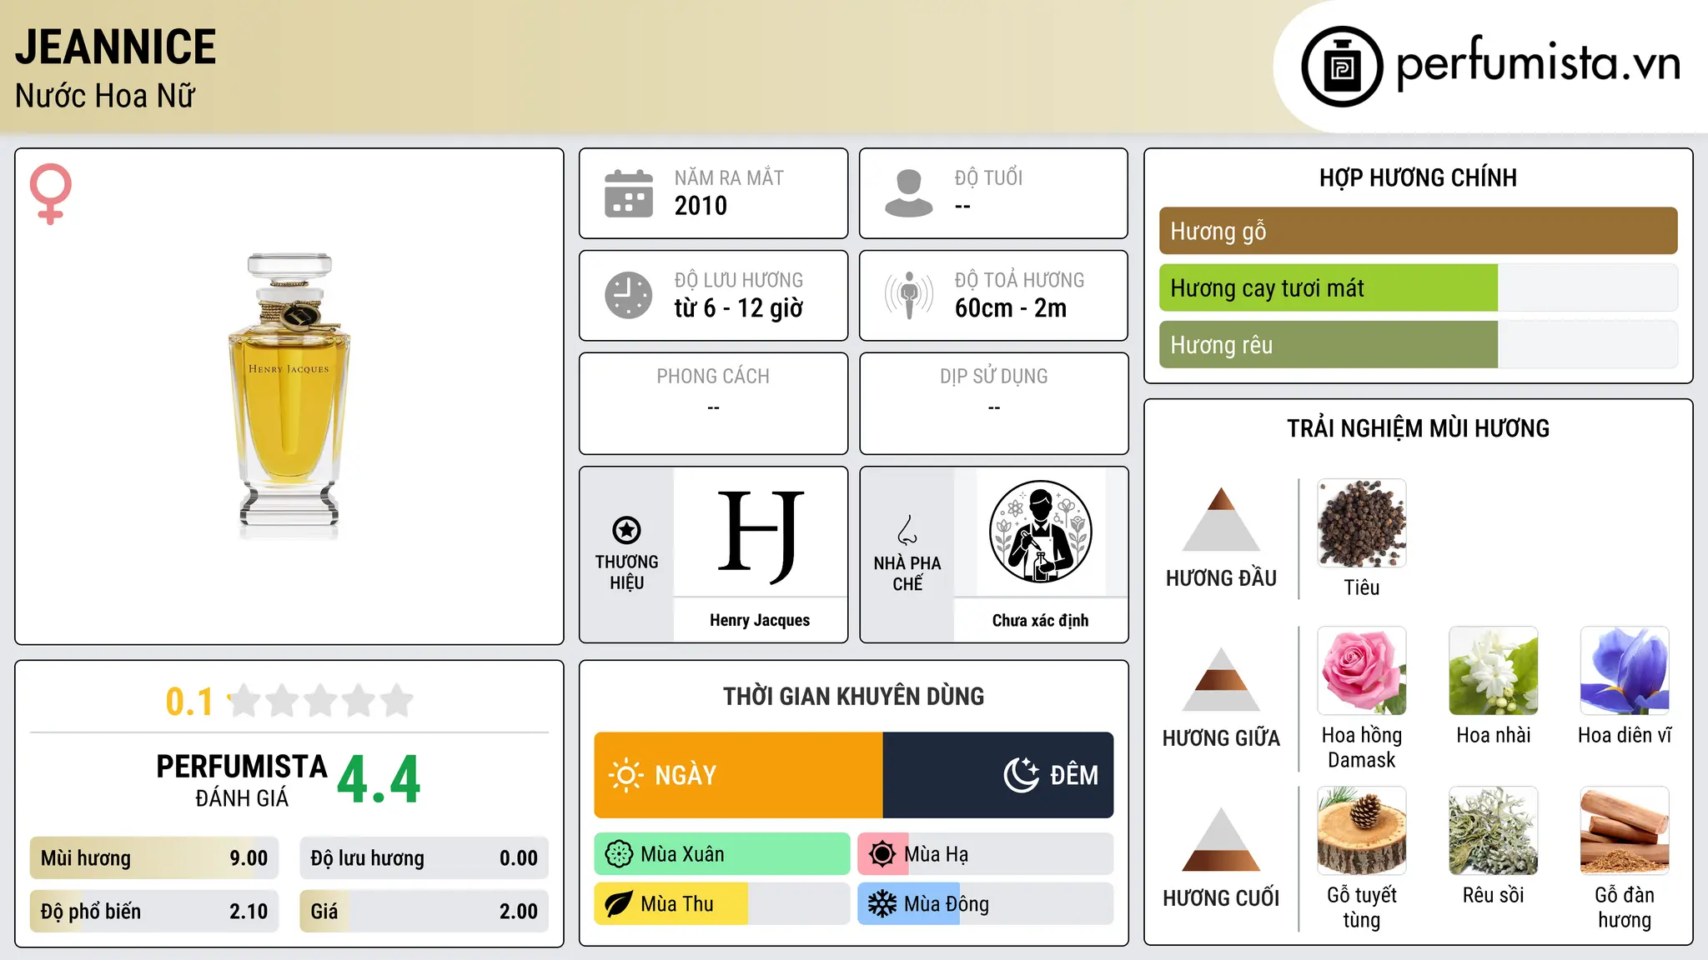Click the Độ phổ biến 2.10 score bar
Image resolution: width=1708 pixels, height=960 pixels.
click(154, 912)
